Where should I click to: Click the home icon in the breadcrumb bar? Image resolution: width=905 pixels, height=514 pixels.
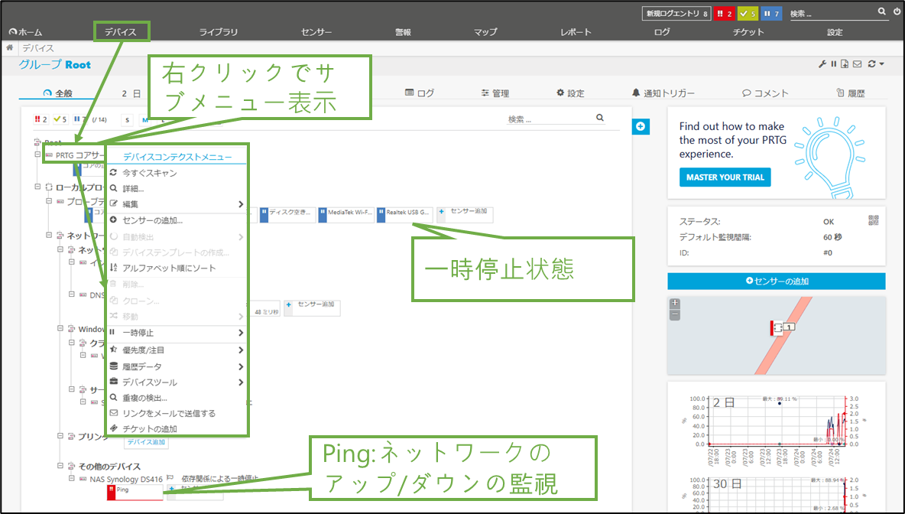[x=8, y=47]
